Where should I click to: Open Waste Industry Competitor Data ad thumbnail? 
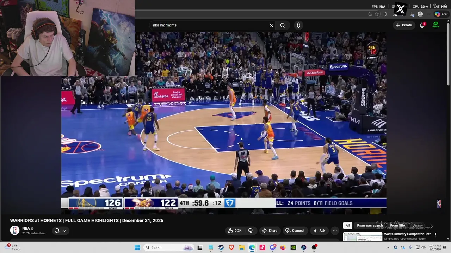(363, 236)
